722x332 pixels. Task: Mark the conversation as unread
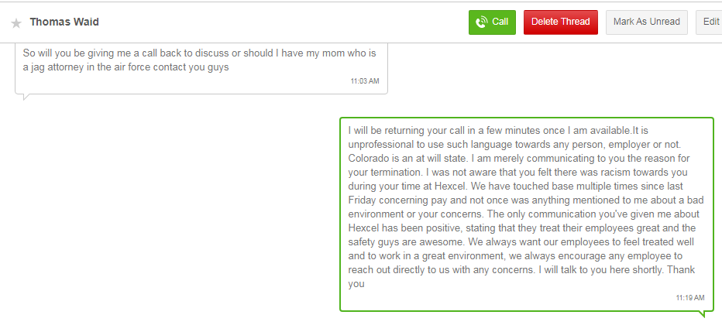[x=646, y=22]
